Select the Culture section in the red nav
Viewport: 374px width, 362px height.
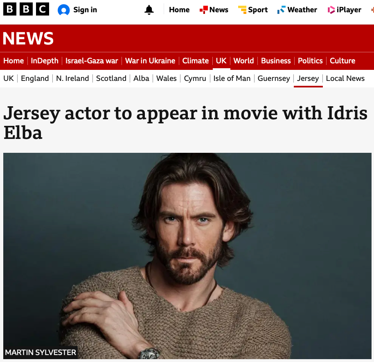342,61
